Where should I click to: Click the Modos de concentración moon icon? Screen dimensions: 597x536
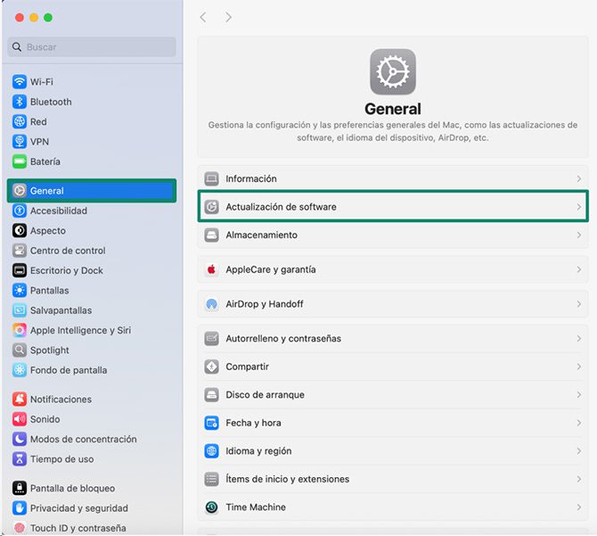(20, 439)
